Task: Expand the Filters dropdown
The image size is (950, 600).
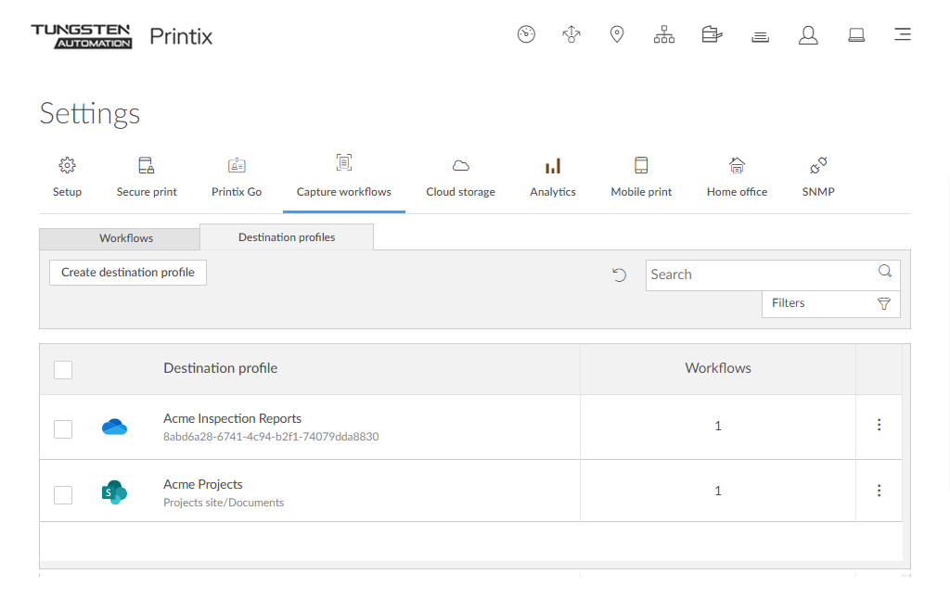Action: (x=830, y=303)
